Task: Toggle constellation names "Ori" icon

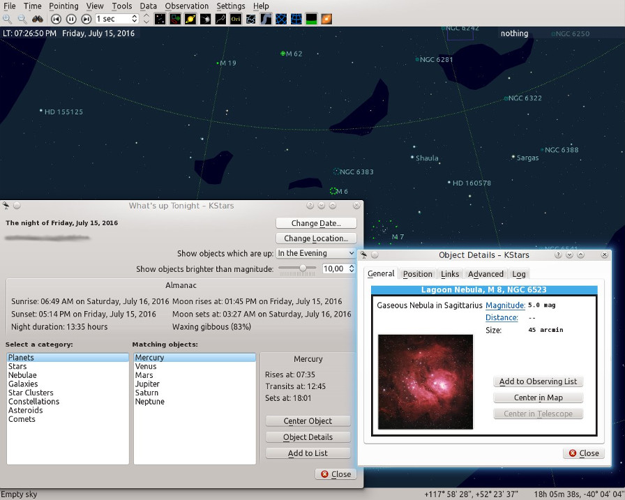Action: point(236,19)
